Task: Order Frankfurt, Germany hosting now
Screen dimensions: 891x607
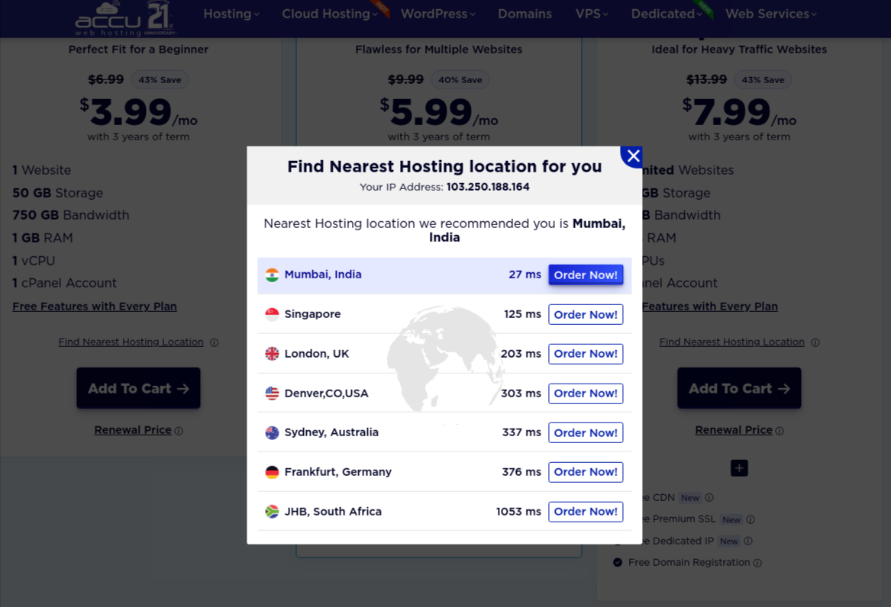Action: point(586,472)
